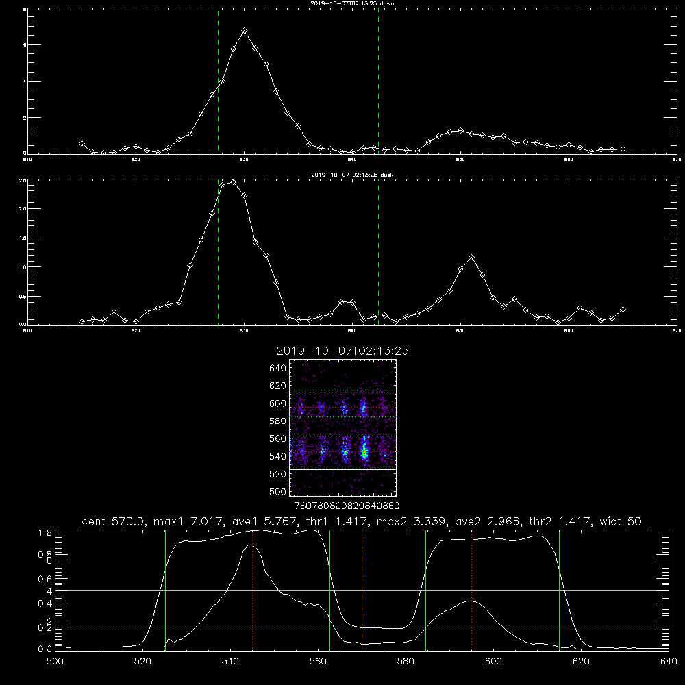This screenshot has width=685, height=685.
Task: Open the colored spectrogram image
Action: pyautogui.click(x=343, y=427)
